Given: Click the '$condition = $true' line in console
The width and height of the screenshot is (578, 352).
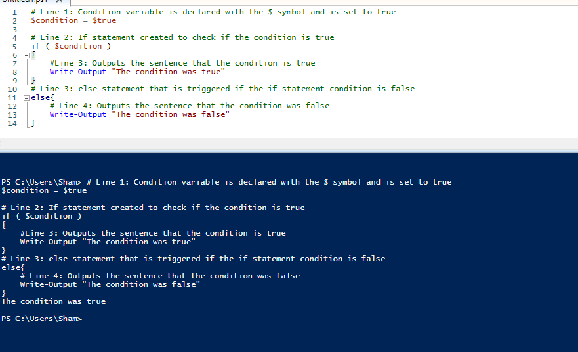Looking at the screenshot, I should pyautogui.click(x=44, y=190).
